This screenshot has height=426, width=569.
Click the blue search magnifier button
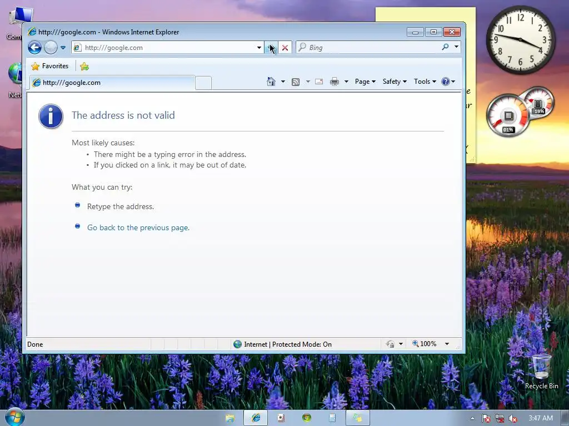pyautogui.click(x=446, y=47)
